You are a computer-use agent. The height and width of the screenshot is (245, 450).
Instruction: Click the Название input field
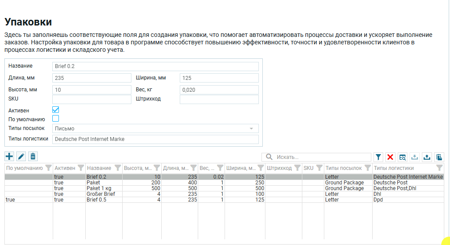tap(156, 66)
